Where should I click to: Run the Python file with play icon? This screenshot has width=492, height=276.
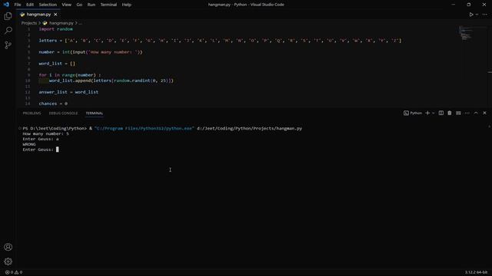471,15
